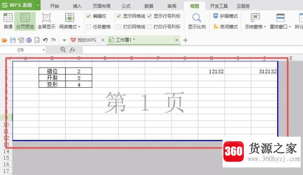Click into the formula bar input

click(x=193, y=50)
